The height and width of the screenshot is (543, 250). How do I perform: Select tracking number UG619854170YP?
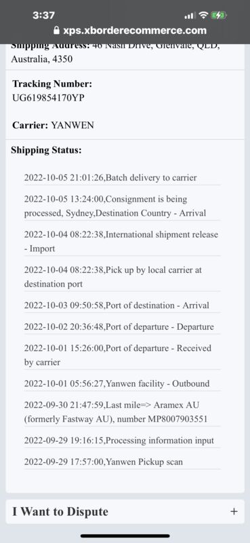coord(48,98)
